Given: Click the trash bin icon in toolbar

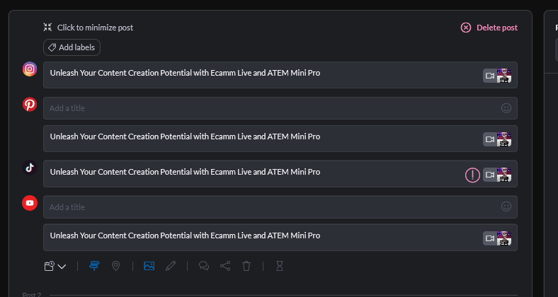Looking at the screenshot, I should click(x=246, y=266).
